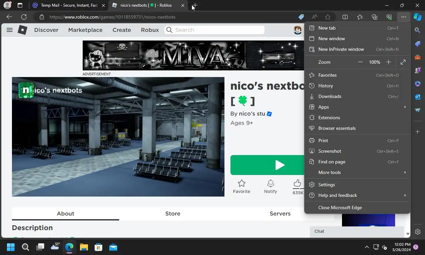Select the About tab

click(x=65, y=213)
